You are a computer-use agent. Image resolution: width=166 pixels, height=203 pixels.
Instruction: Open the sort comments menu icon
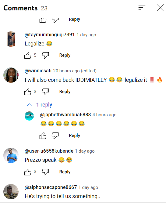[x=142, y=8]
